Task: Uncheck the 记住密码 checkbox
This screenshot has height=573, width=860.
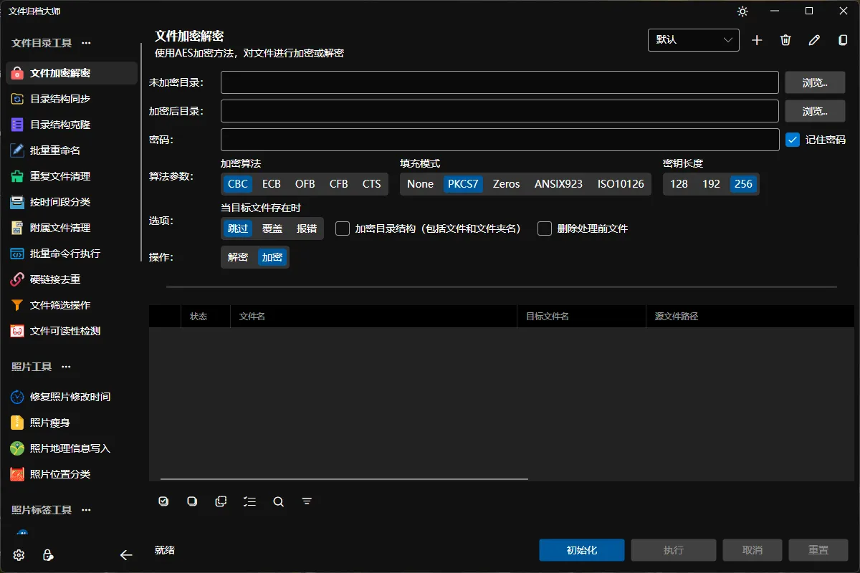Action: [x=793, y=140]
